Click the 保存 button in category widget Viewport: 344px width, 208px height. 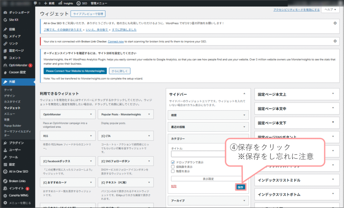[240, 187]
